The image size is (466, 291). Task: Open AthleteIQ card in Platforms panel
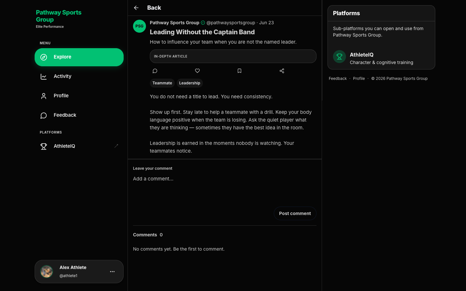pyautogui.click(x=381, y=58)
